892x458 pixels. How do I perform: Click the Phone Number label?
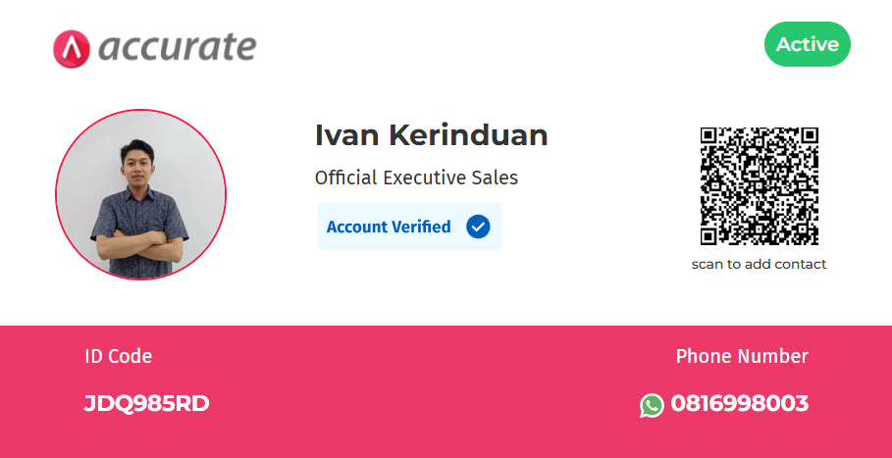[742, 356]
